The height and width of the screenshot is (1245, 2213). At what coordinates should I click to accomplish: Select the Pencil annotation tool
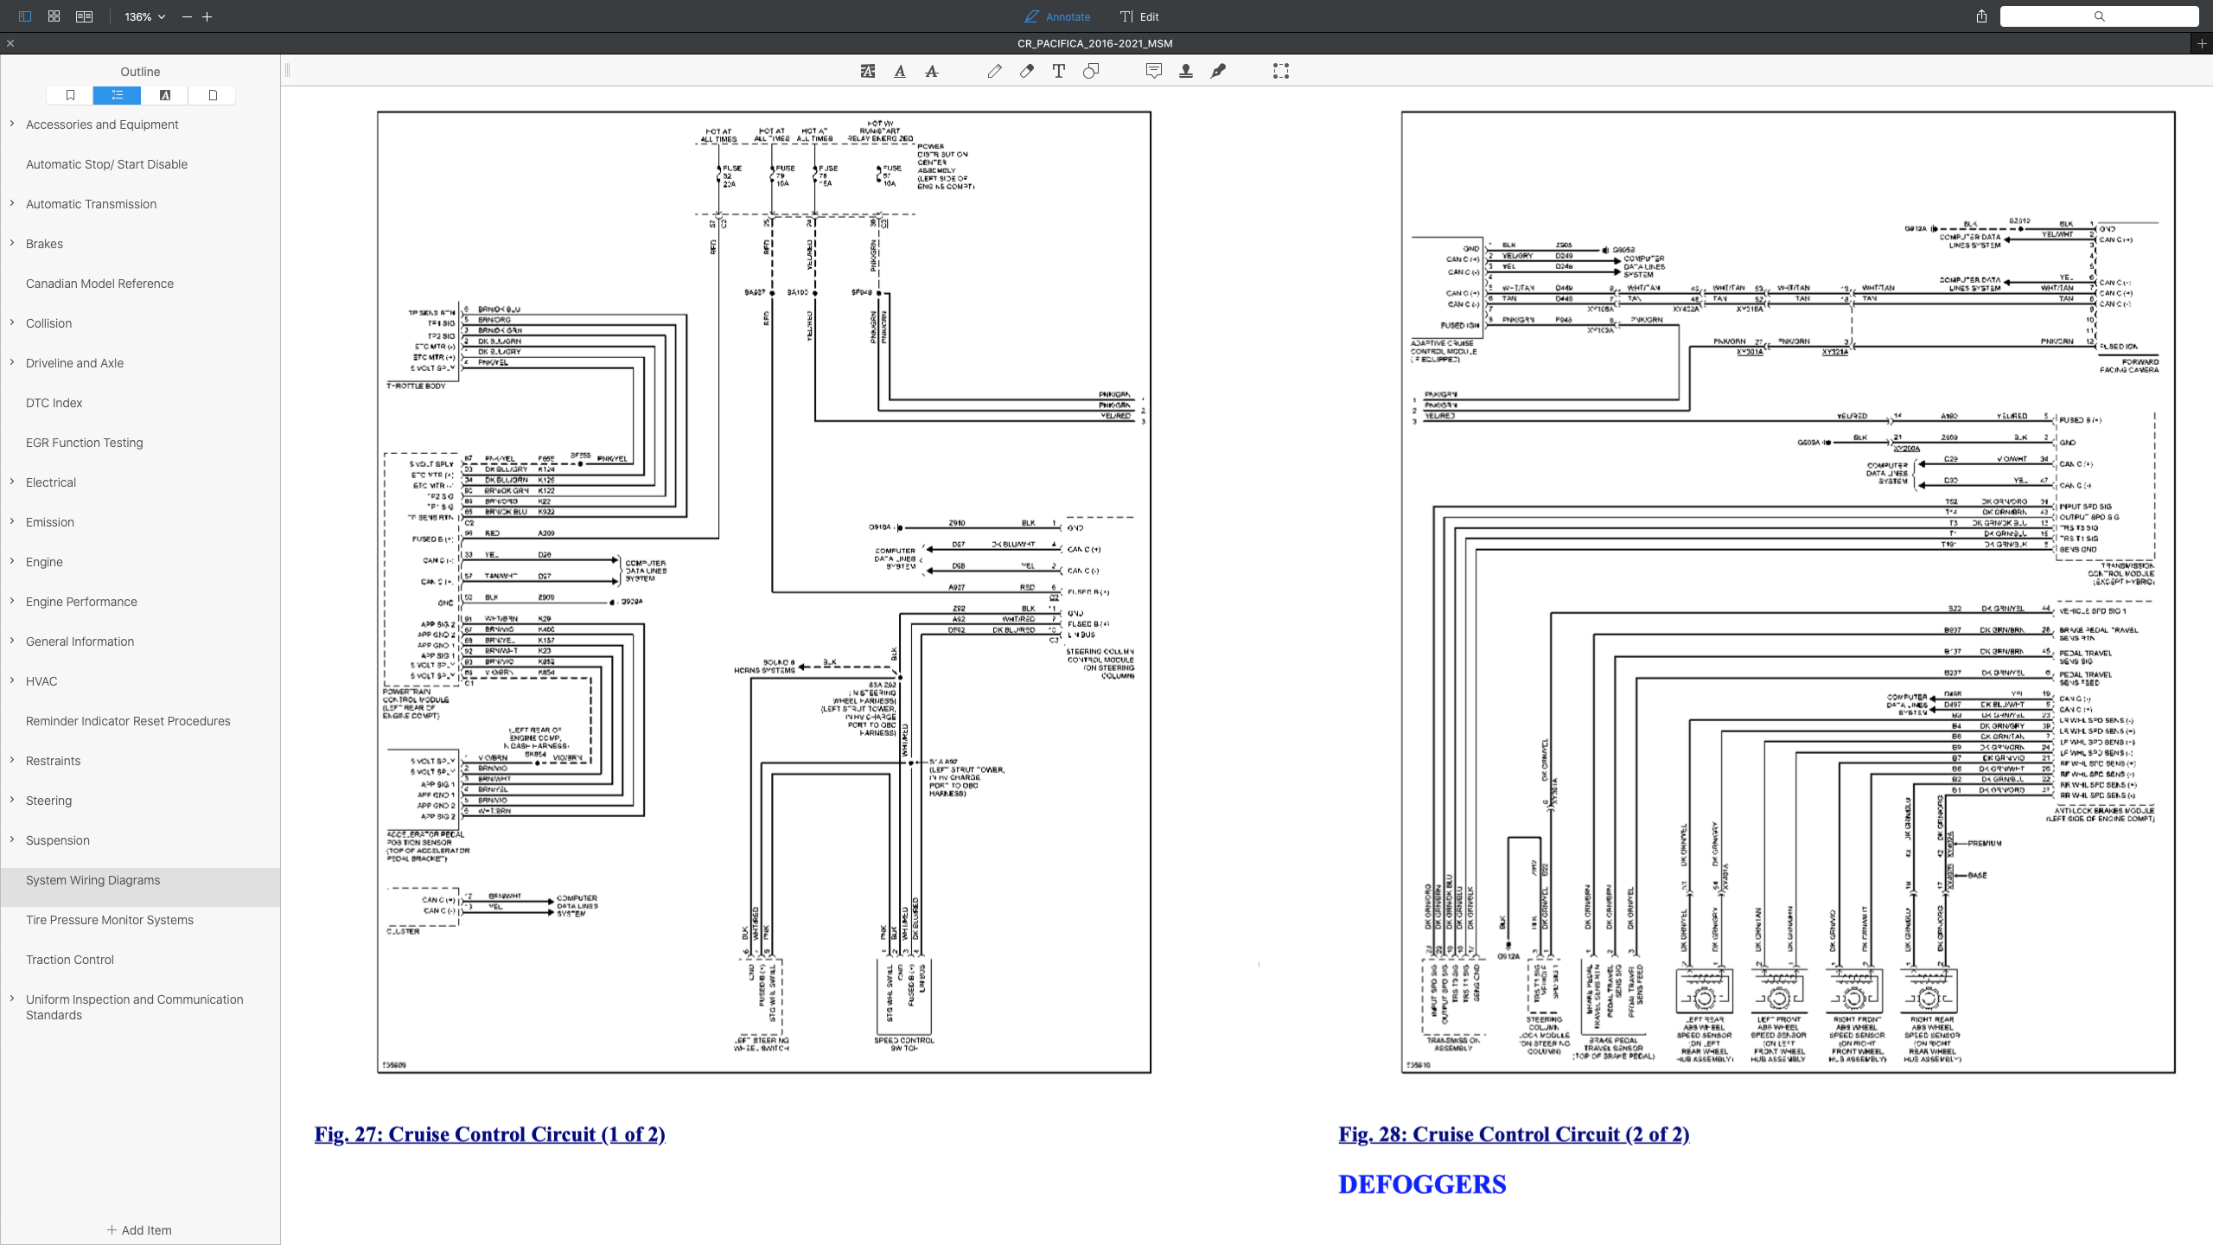coord(995,71)
